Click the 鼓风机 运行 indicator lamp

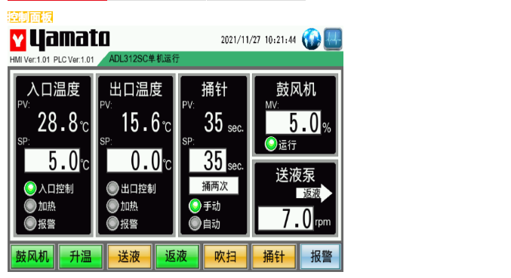[x=271, y=144]
